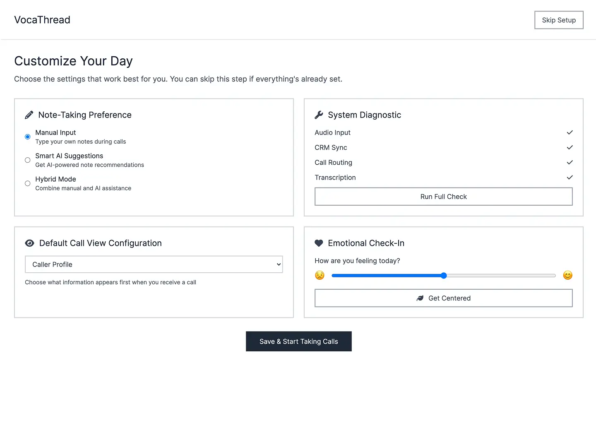
Task: Click the checkmark next to CRM Sync
Action: 570,147
